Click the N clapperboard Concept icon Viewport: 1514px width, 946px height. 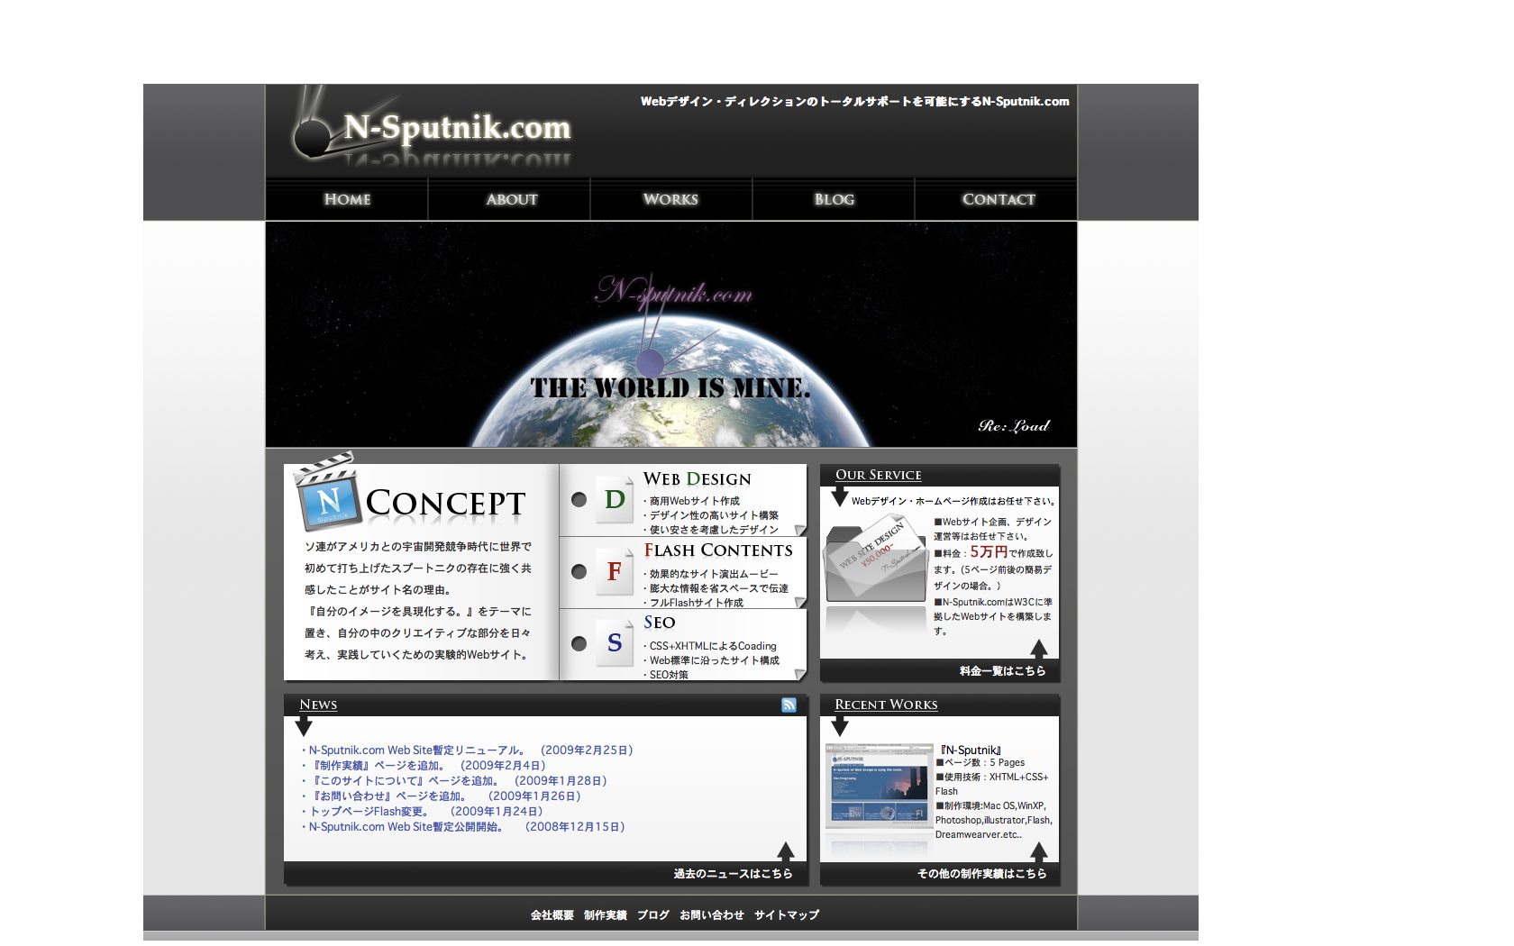[x=327, y=496]
